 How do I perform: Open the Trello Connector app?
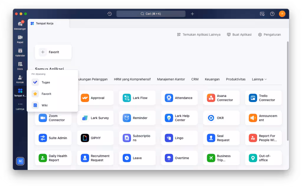click(x=263, y=98)
